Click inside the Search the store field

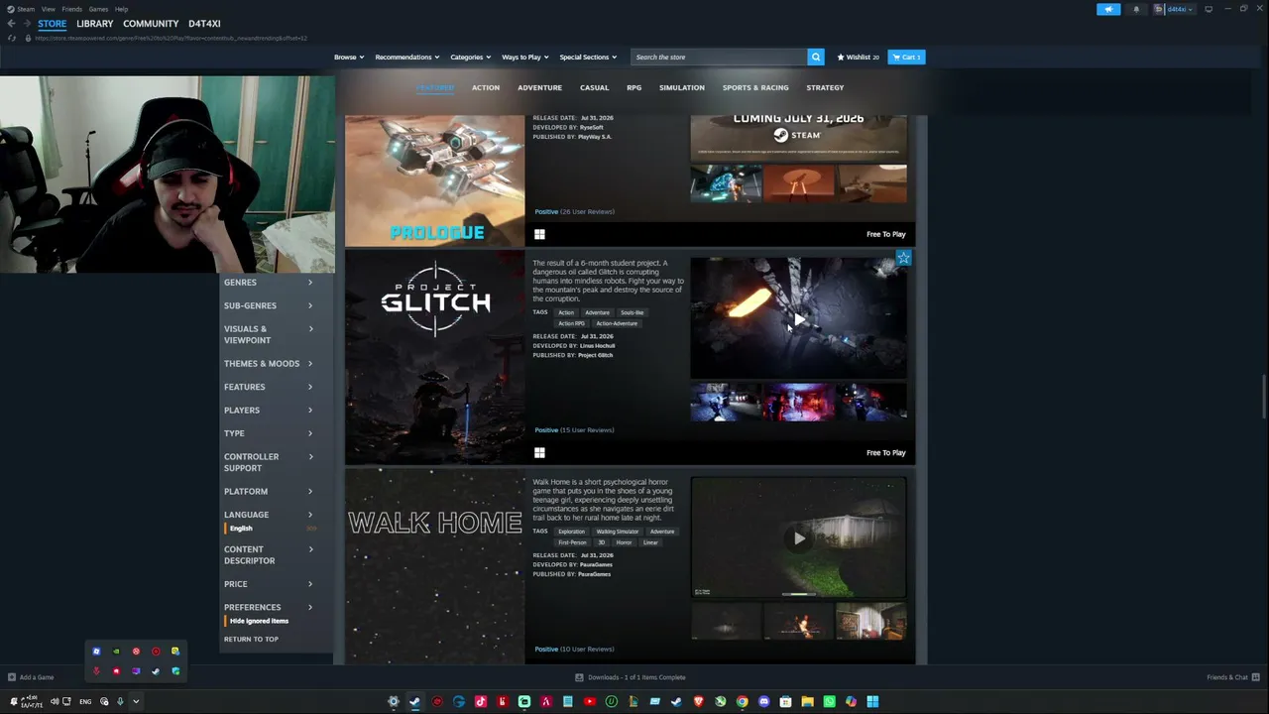pyautogui.click(x=720, y=58)
